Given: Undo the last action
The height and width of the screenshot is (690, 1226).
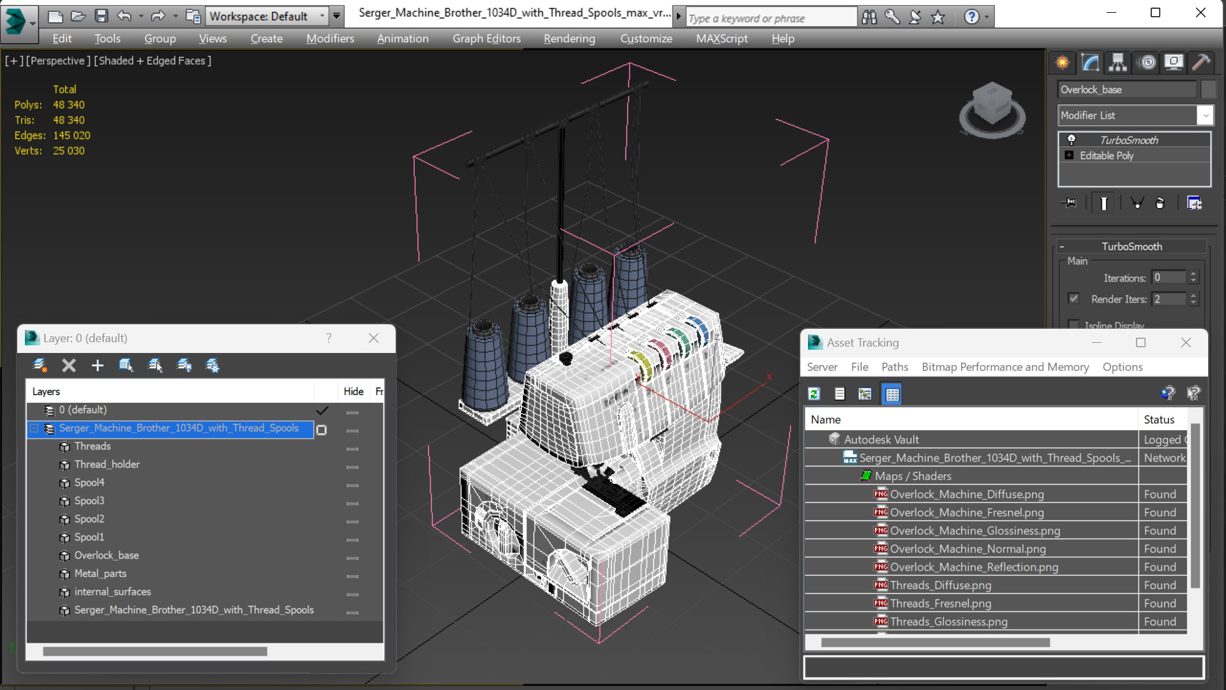Looking at the screenshot, I should click(x=124, y=16).
